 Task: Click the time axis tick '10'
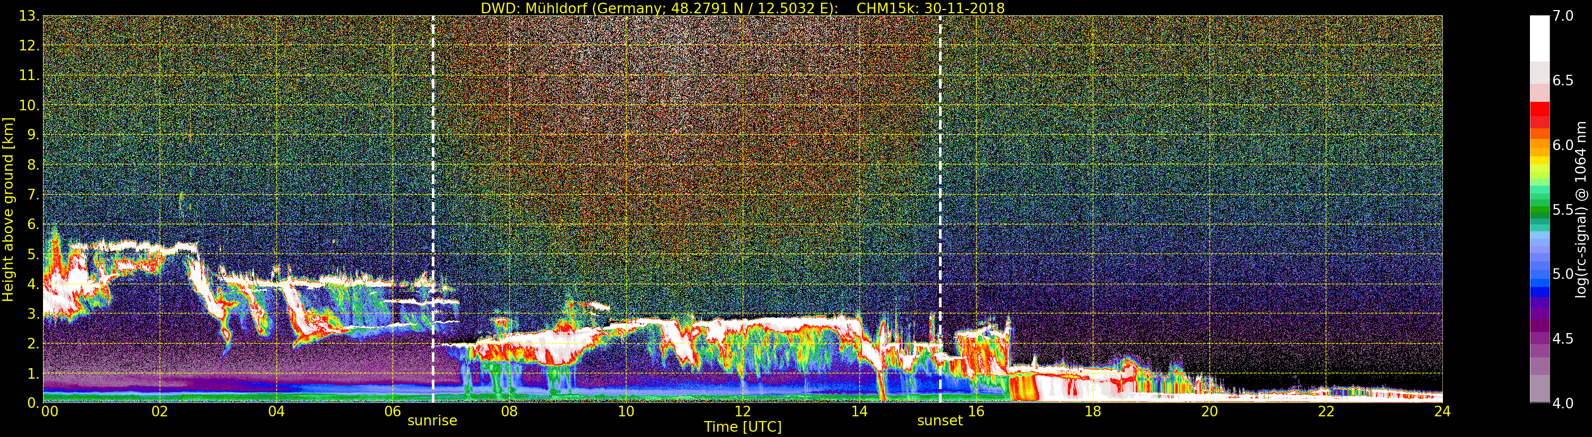626,411
